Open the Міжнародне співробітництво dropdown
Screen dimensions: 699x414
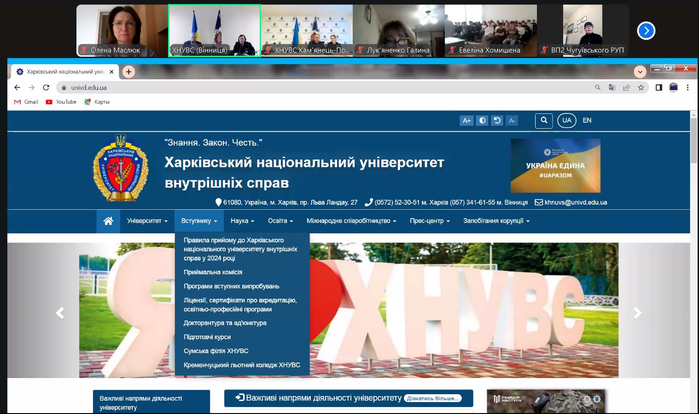[351, 221]
